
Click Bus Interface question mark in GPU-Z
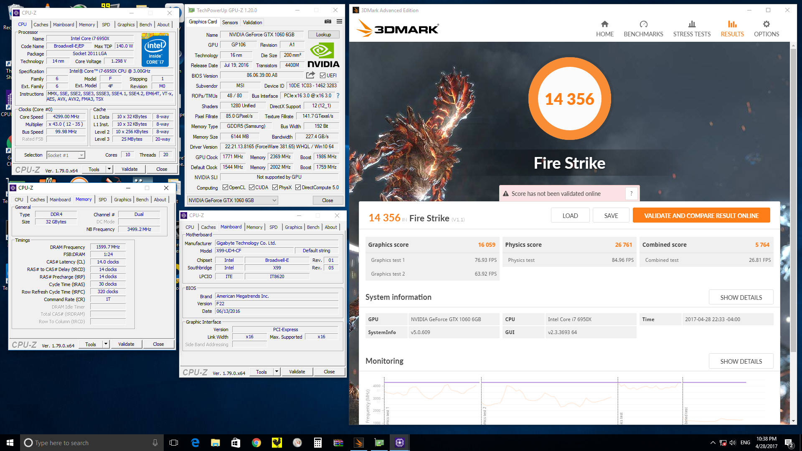pos(338,96)
